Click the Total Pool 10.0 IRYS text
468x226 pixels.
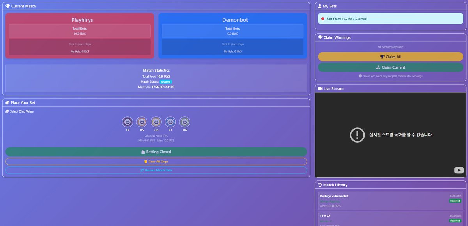(156, 76)
